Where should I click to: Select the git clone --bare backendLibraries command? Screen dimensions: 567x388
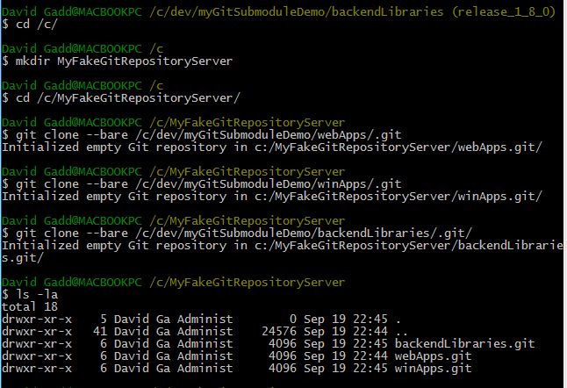tap(244, 234)
